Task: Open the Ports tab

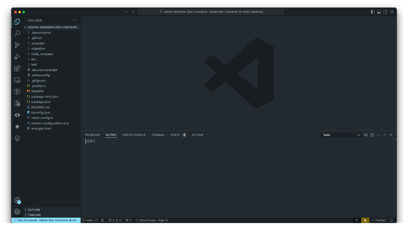Action: tap(178, 135)
